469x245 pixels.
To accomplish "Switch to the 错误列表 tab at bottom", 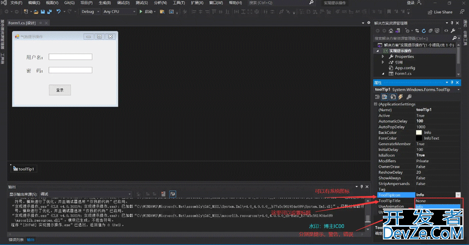I will [16, 239].
